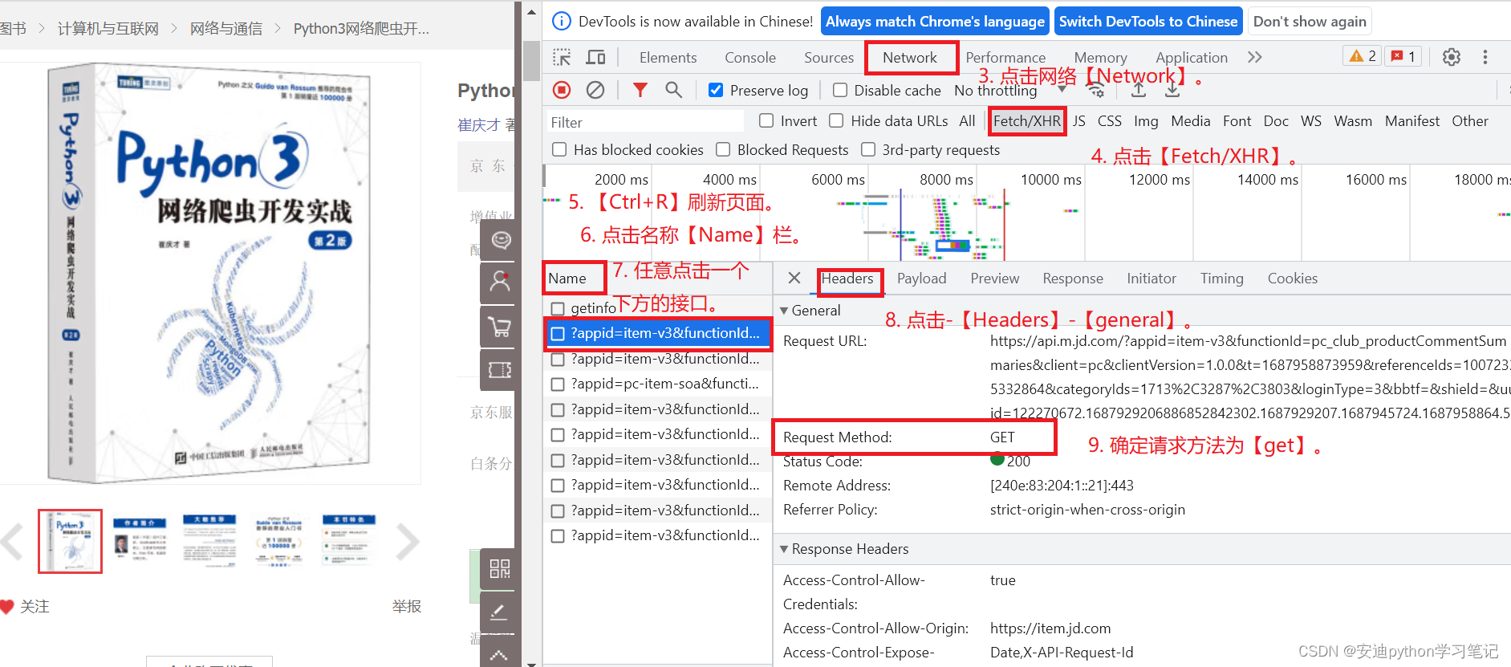
Task: Click into the Filter input field
Action: click(x=644, y=121)
